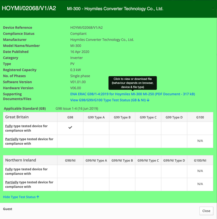Click the Single phase value
The image size is (217, 219).
80,76
